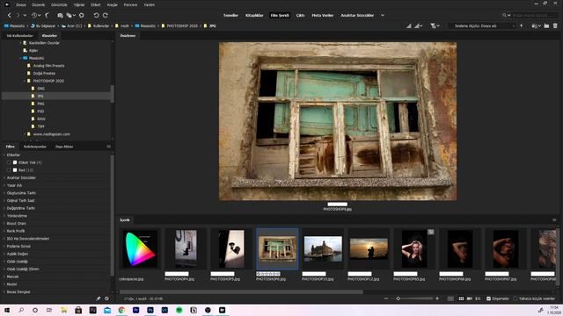Open the sort order dropdown

coord(483,25)
